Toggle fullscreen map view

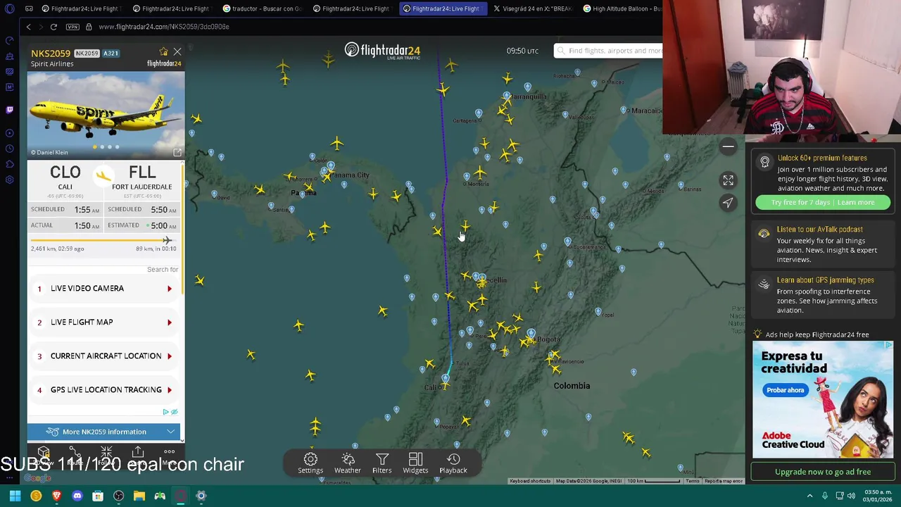coord(728,181)
